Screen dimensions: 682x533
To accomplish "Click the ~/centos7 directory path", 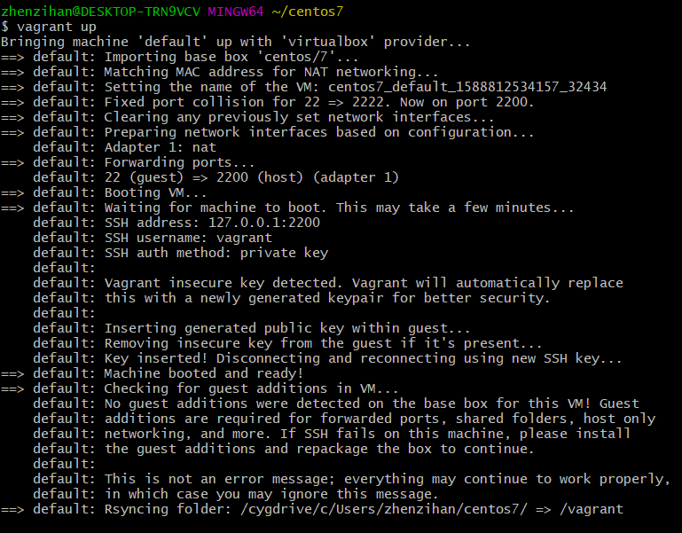I will (x=308, y=12).
